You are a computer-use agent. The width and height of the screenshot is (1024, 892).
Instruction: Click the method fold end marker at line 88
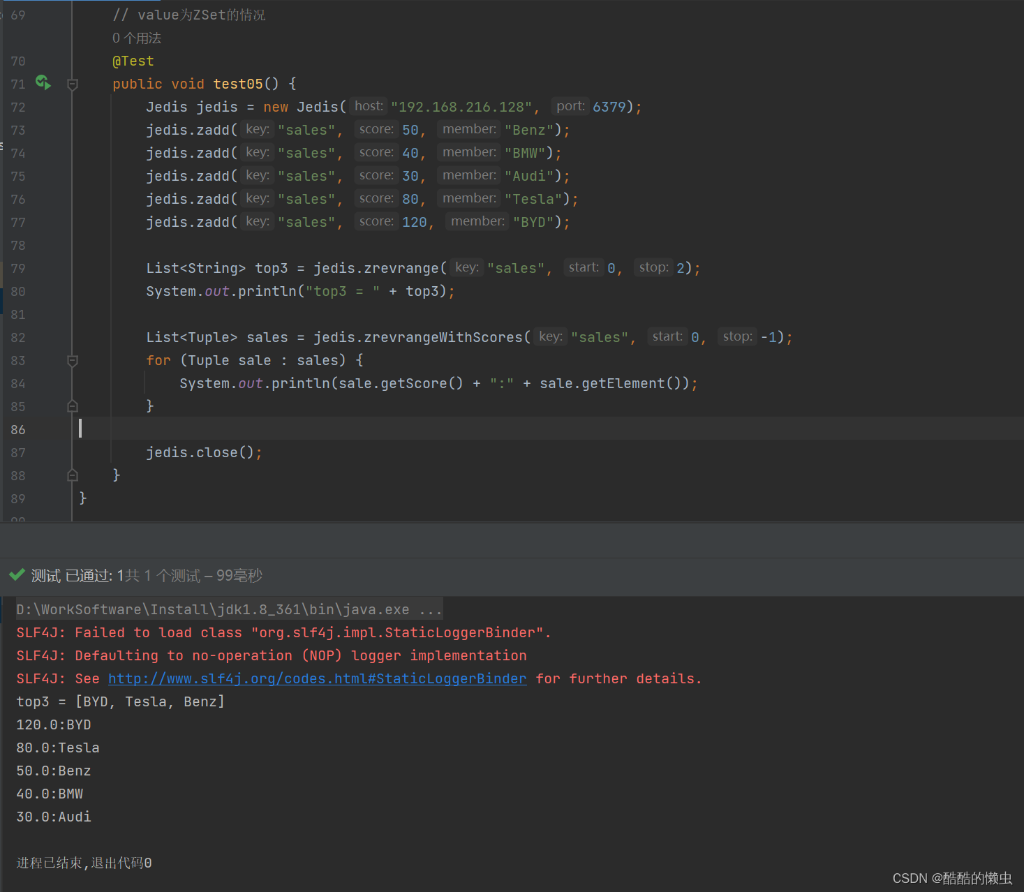click(x=73, y=475)
